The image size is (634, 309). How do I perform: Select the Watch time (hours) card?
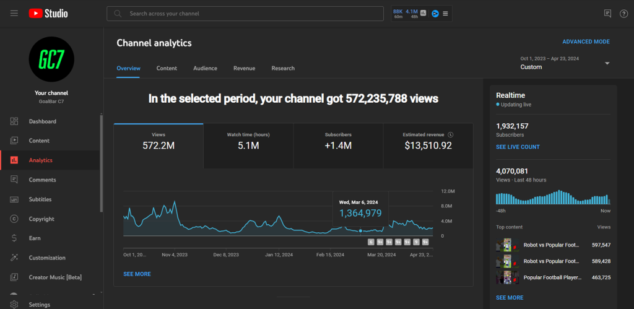click(x=248, y=146)
